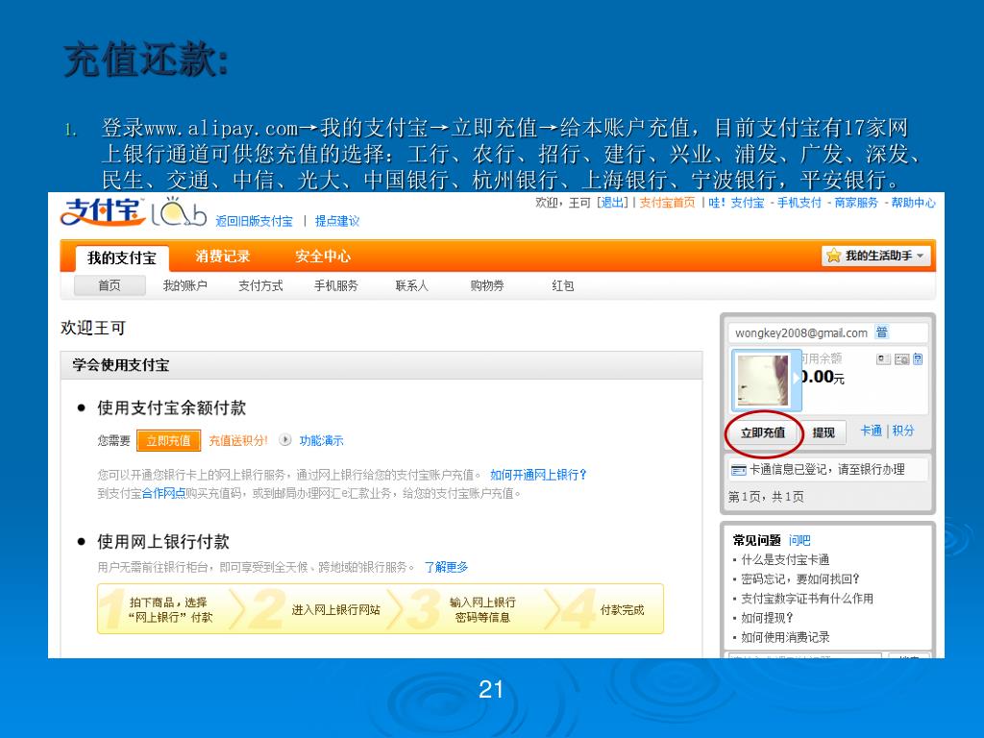Click the mobile phone binding icon

point(918,359)
